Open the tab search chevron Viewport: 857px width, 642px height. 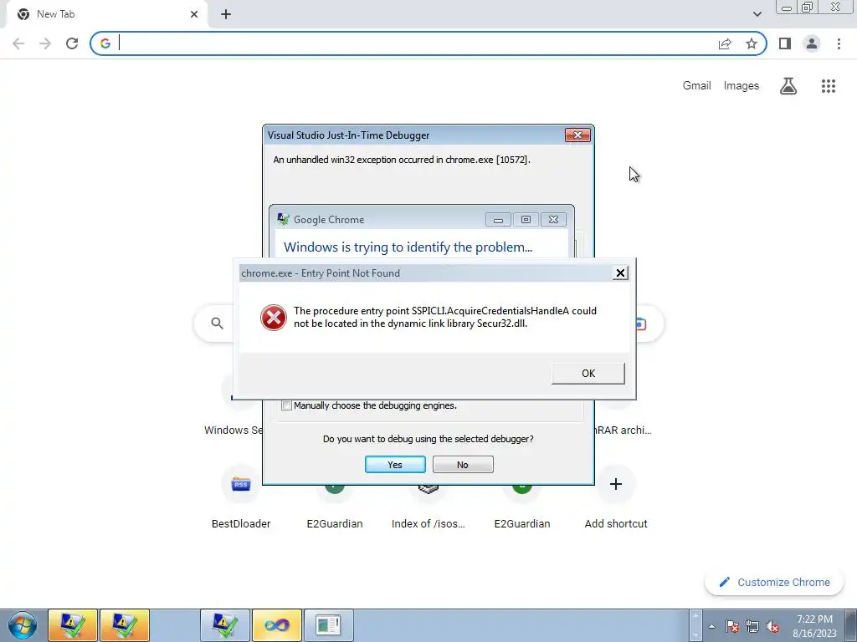click(757, 14)
